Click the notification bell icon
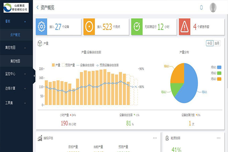This screenshot has height=152, width=228. tap(201, 7)
